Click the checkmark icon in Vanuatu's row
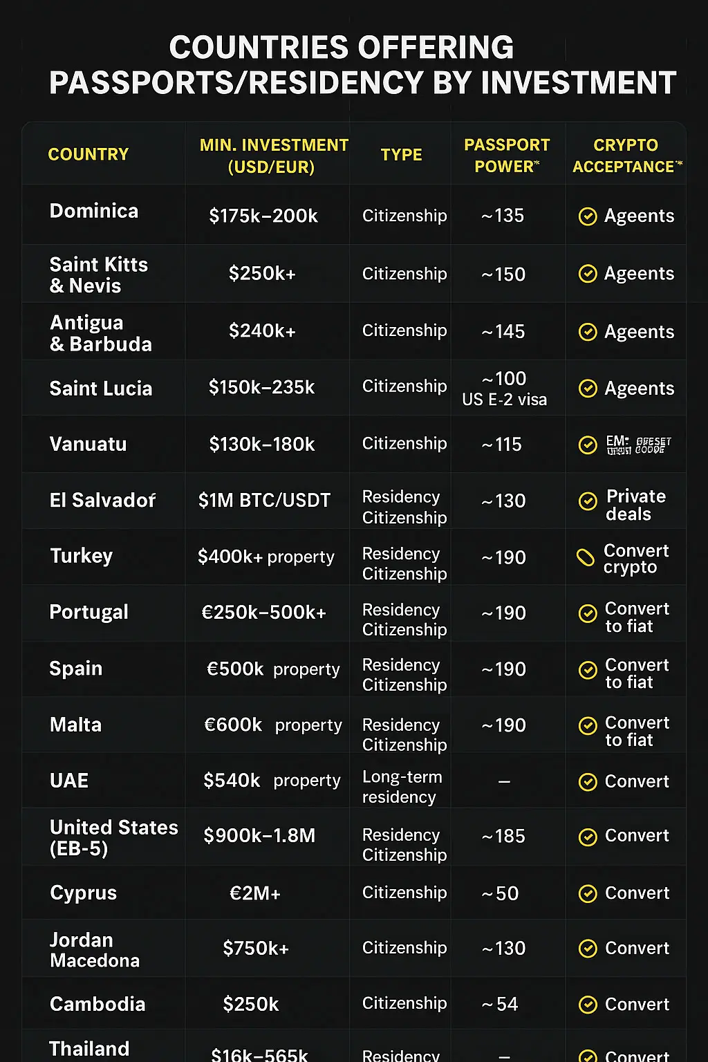 click(x=588, y=445)
